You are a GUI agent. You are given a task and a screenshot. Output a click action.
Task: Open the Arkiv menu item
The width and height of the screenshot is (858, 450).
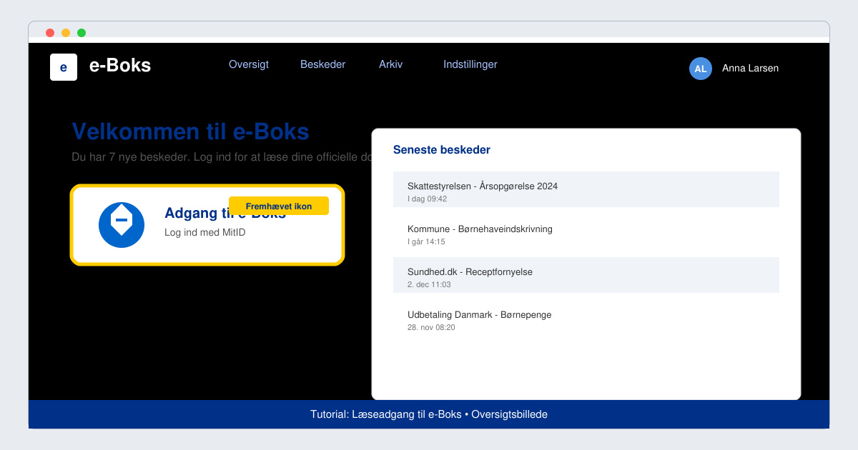coord(391,64)
